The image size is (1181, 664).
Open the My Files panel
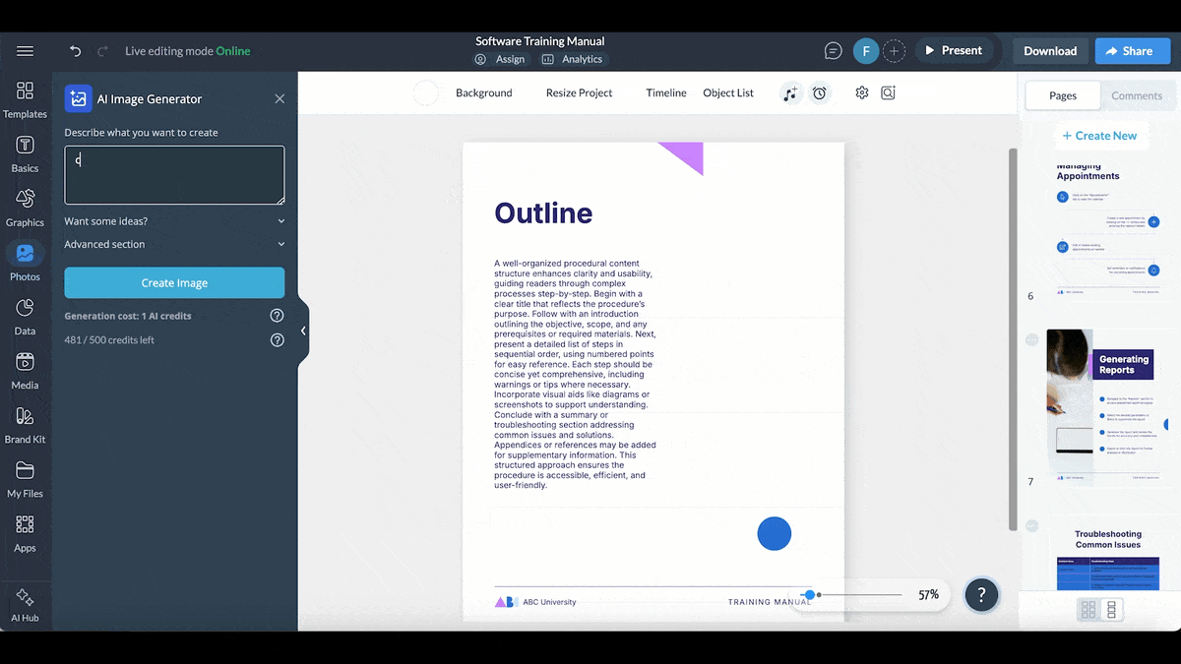point(25,477)
